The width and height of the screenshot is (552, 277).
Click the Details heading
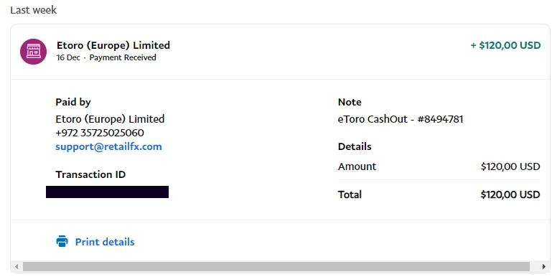[355, 146]
